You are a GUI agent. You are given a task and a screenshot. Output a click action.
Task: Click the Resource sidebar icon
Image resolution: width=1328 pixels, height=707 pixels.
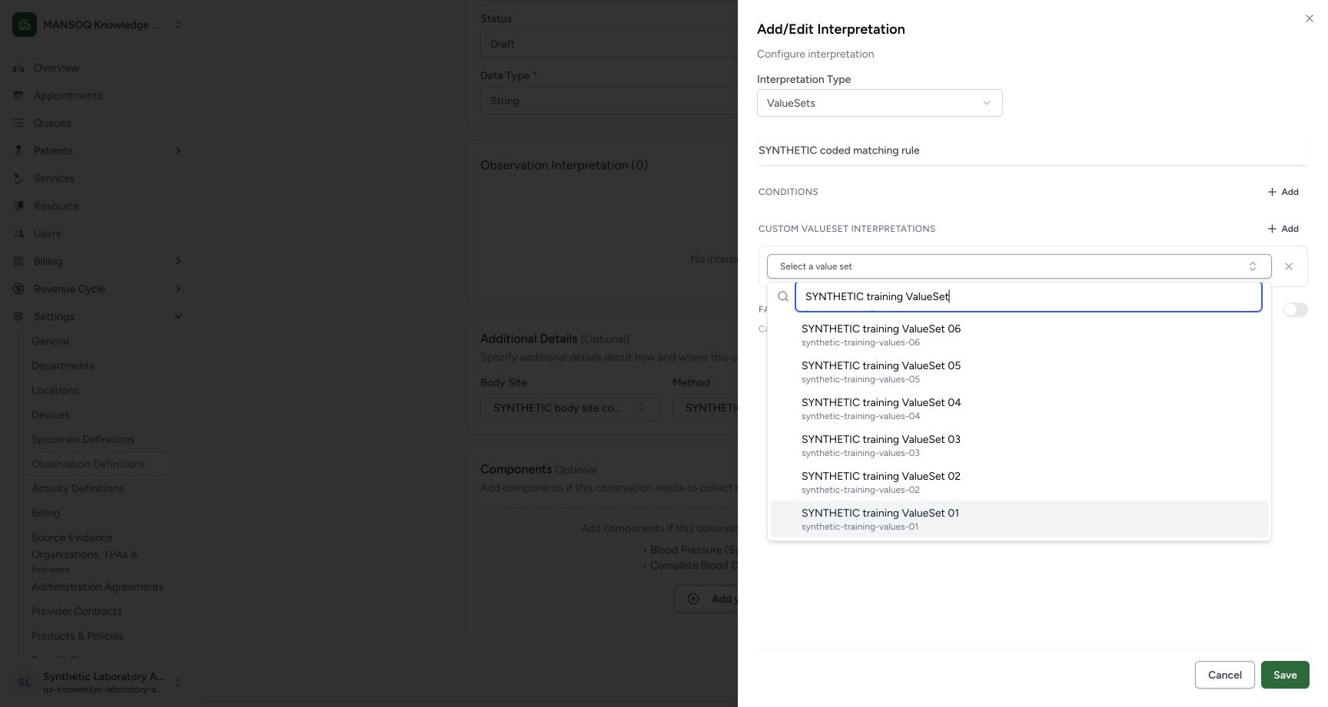point(18,206)
